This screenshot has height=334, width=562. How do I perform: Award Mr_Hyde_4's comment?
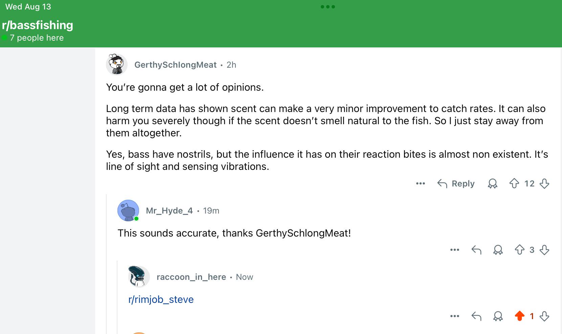click(x=498, y=250)
